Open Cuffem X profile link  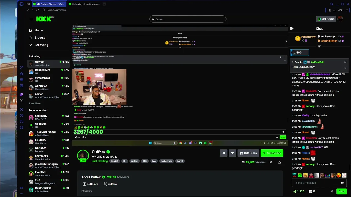pos(110,184)
